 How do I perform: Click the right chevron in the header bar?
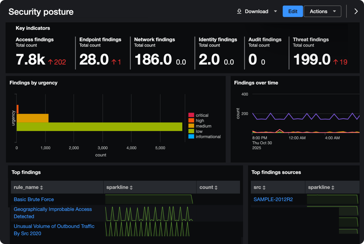[356, 11]
